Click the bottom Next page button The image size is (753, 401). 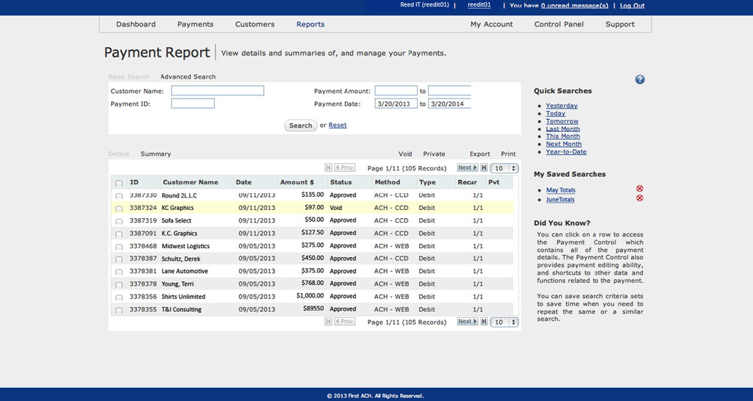pos(467,322)
